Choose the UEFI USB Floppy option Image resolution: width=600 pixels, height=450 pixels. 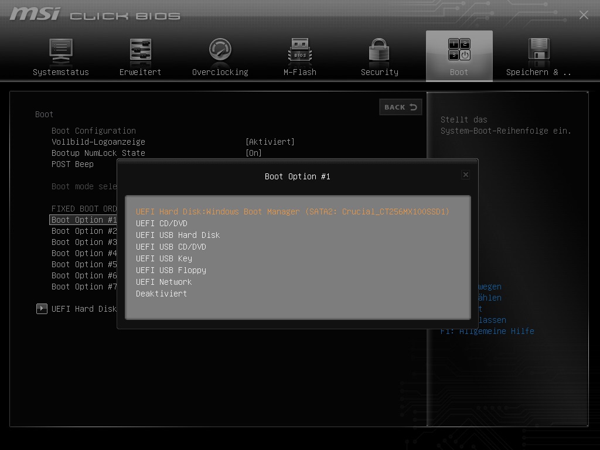click(x=171, y=270)
